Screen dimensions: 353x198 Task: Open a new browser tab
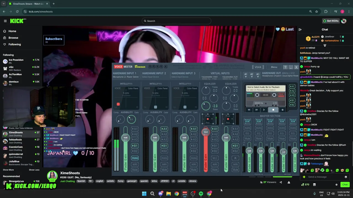(x=54, y=4)
